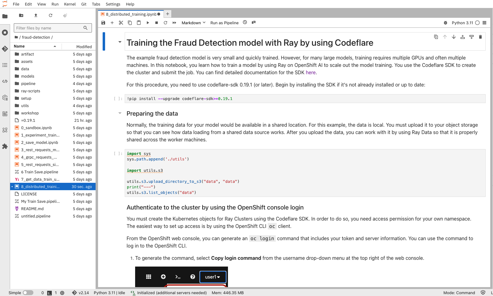This screenshot has width=493, height=296.
Task: Restart the kernel with refresh icon
Action: [165, 22]
